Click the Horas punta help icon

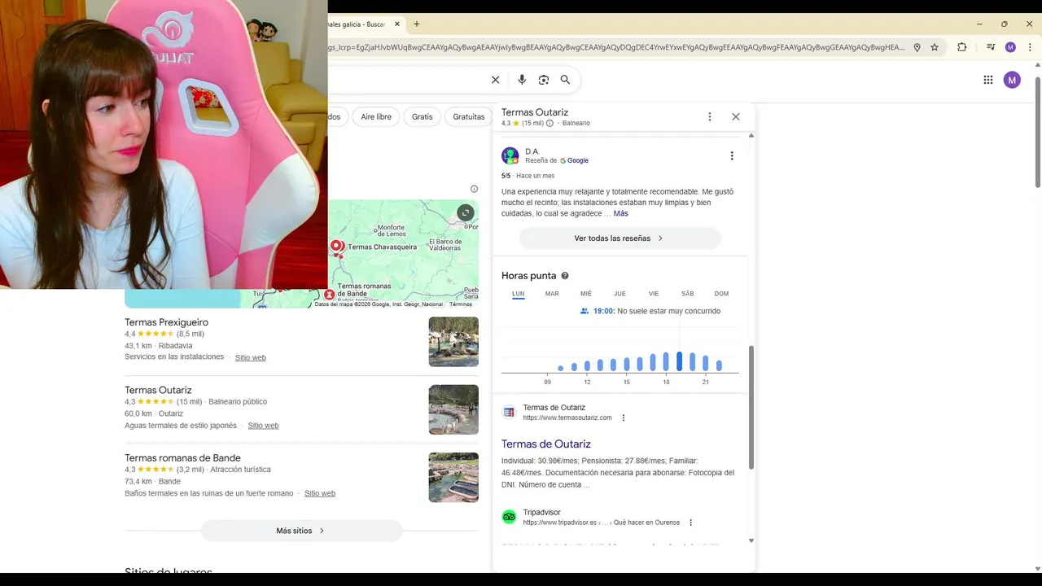coord(565,276)
